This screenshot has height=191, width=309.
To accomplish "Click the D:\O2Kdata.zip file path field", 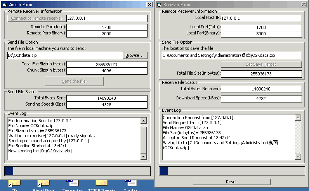I will pyautogui.click(x=64, y=55).
